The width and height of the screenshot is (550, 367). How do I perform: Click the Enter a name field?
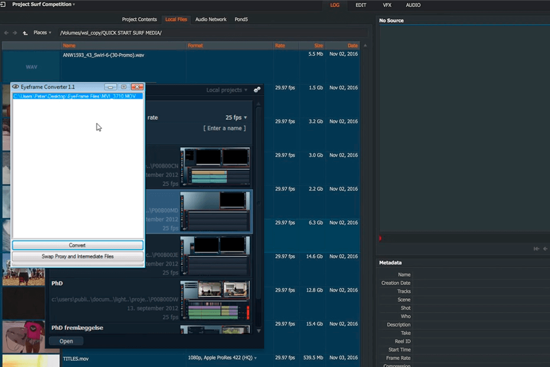tap(225, 128)
